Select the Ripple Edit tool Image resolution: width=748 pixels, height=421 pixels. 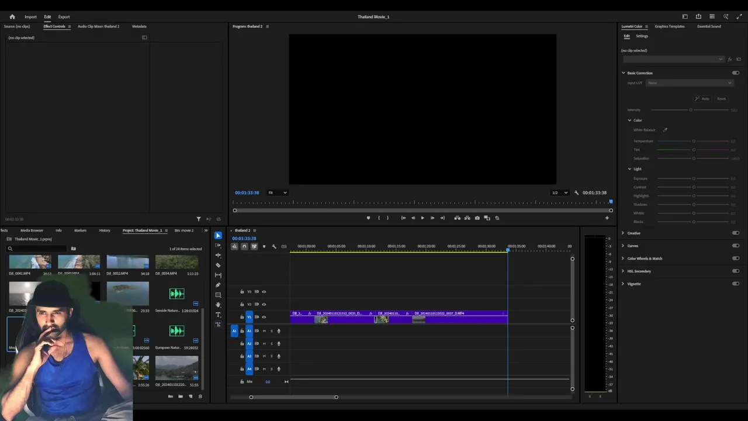click(x=218, y=256)
